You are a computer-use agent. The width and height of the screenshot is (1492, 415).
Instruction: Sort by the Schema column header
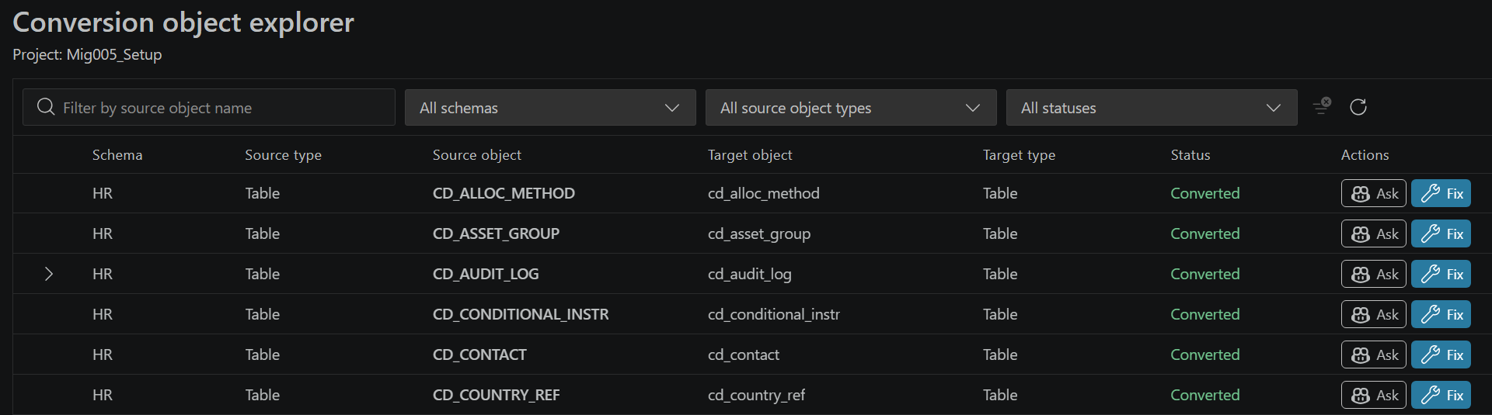(117, 154)
